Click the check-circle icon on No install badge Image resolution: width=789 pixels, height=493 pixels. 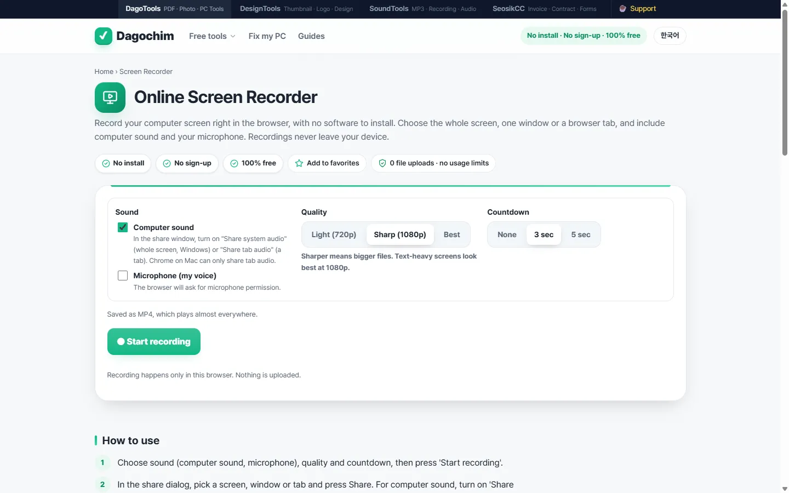(x=106, y=163)
